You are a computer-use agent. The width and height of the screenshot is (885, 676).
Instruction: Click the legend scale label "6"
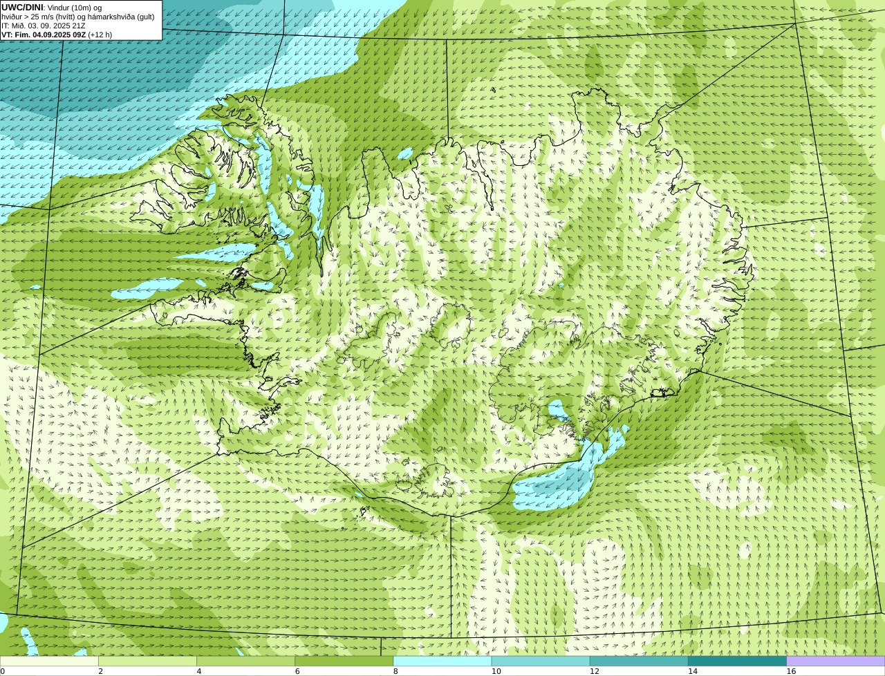[297, 671]
